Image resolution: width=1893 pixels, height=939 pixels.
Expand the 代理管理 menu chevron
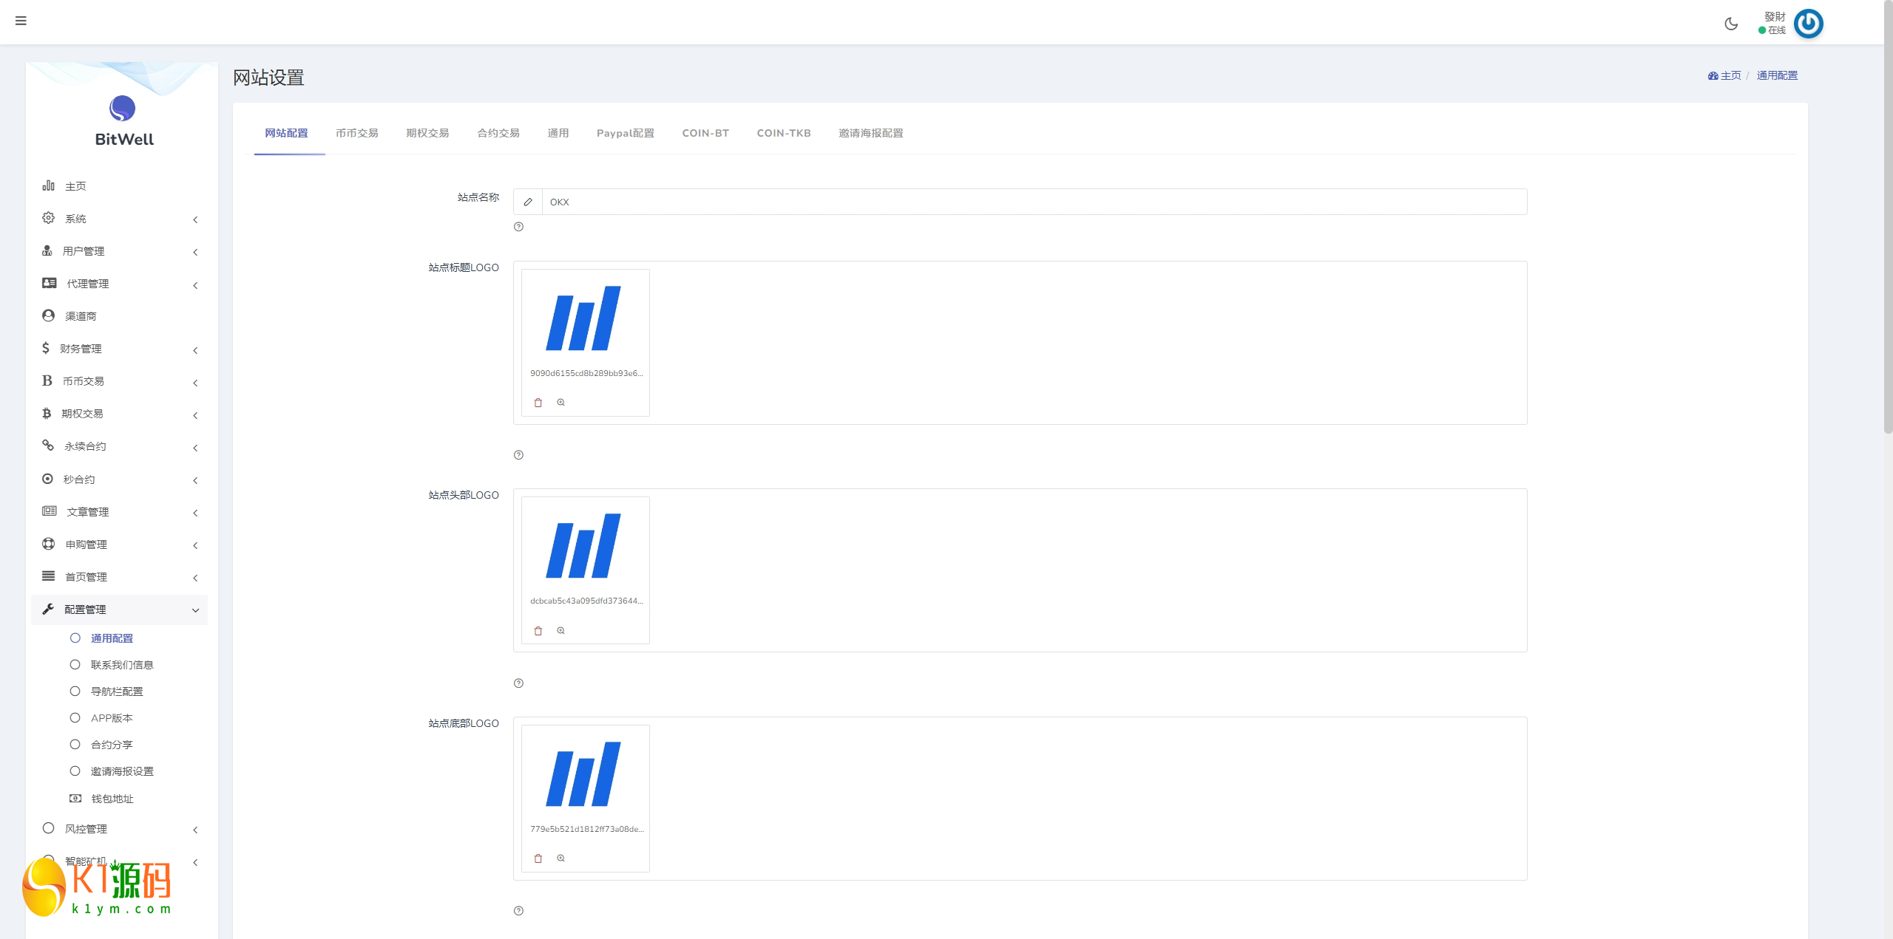[195, 285]
